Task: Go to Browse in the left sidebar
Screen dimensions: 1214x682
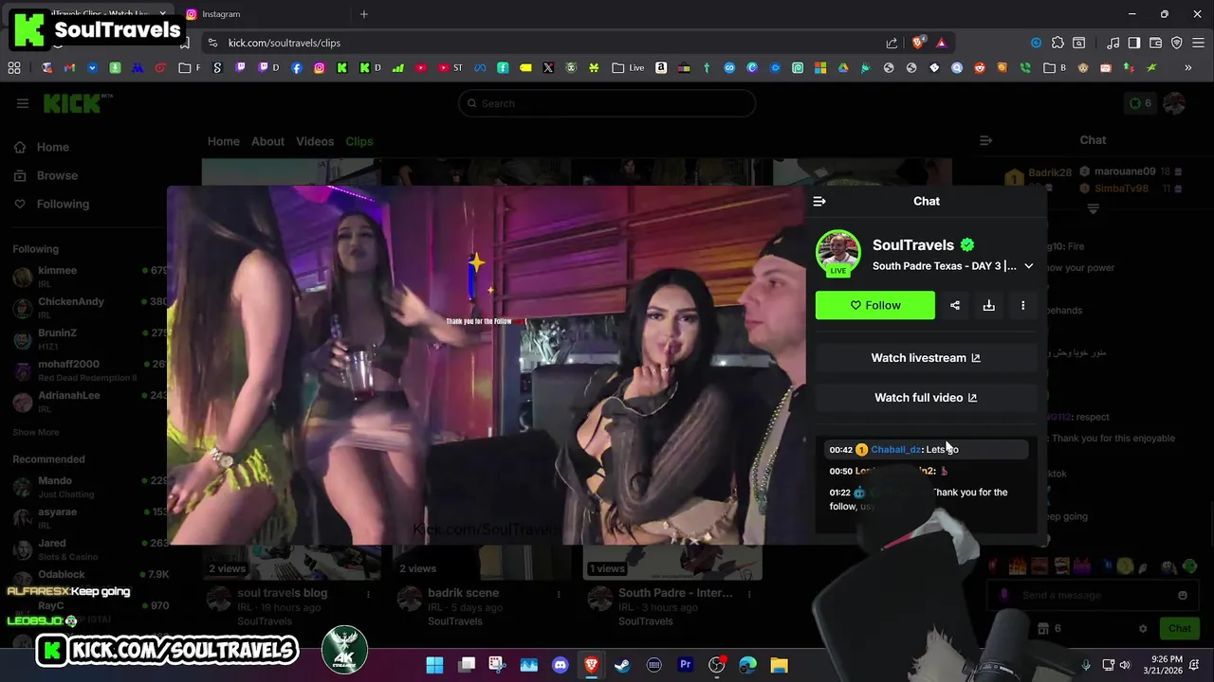Action: [57, 175]
